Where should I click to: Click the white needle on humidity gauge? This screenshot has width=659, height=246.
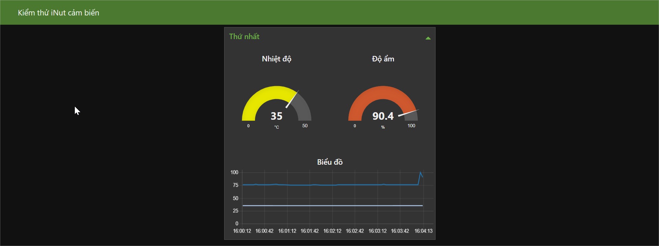pyautogui.click(x=408, y=113)
